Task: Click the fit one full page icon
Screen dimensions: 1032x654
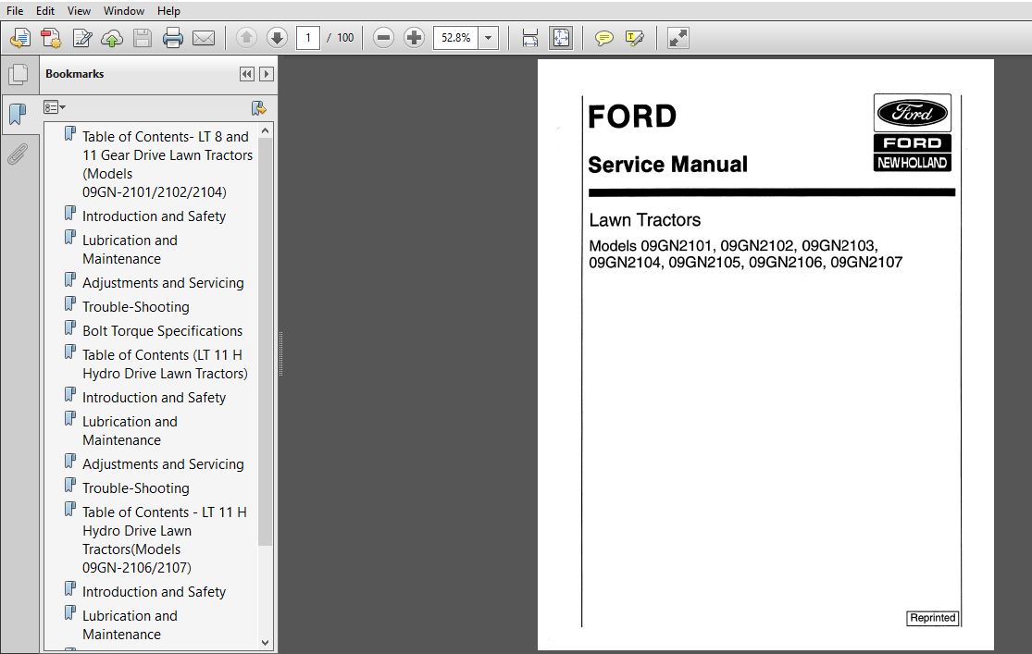Action: (561, 38)
